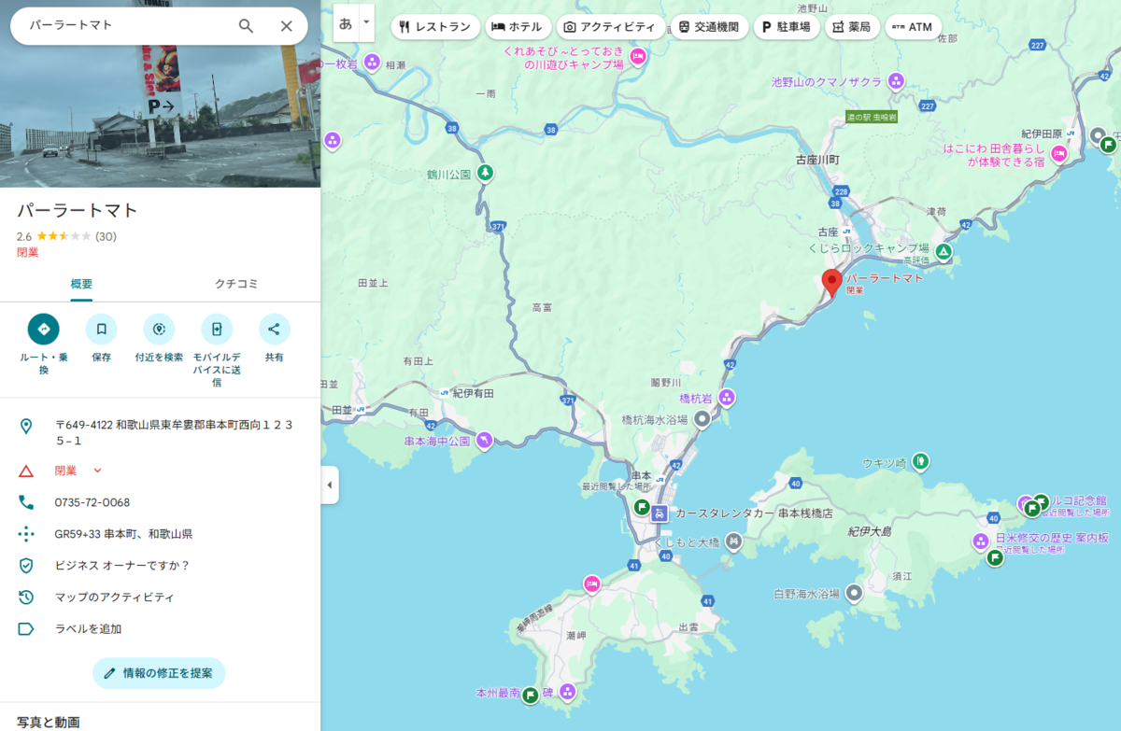Send to mobile device icon

click(x=217, y=329)
